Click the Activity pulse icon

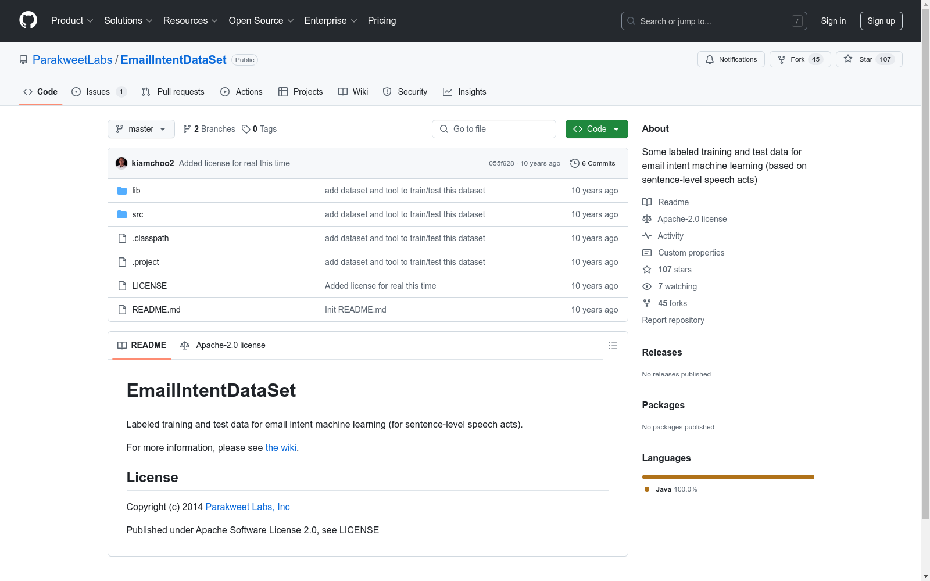[x=647, y=236]
